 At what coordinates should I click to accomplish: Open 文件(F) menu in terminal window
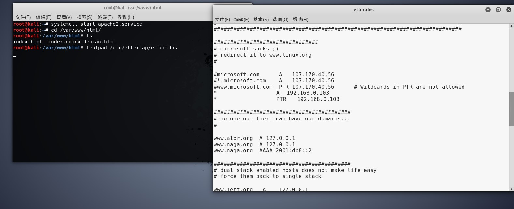coord(23,17)
